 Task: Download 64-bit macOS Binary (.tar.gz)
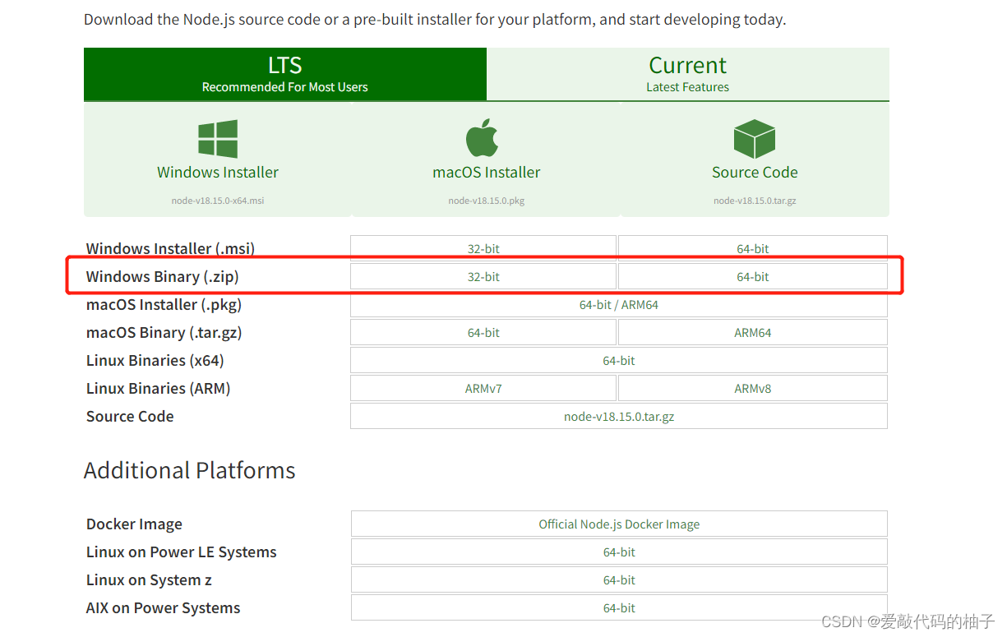coord(483,333)
